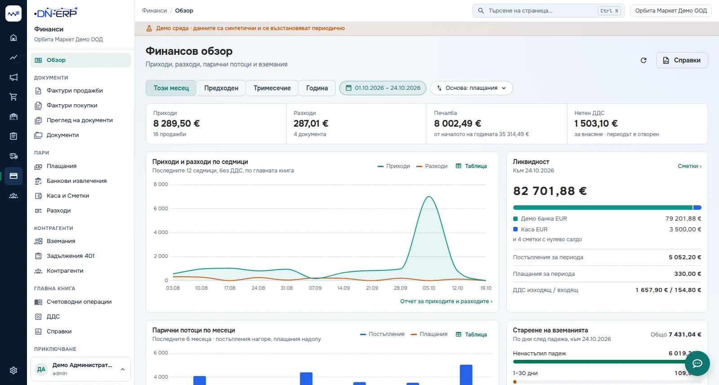Open the home icon in left rail
Screen dimensions: 719x385
click(13, 38)
